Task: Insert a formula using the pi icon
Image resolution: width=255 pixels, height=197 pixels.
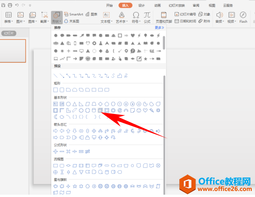Action: click(147, 17)
